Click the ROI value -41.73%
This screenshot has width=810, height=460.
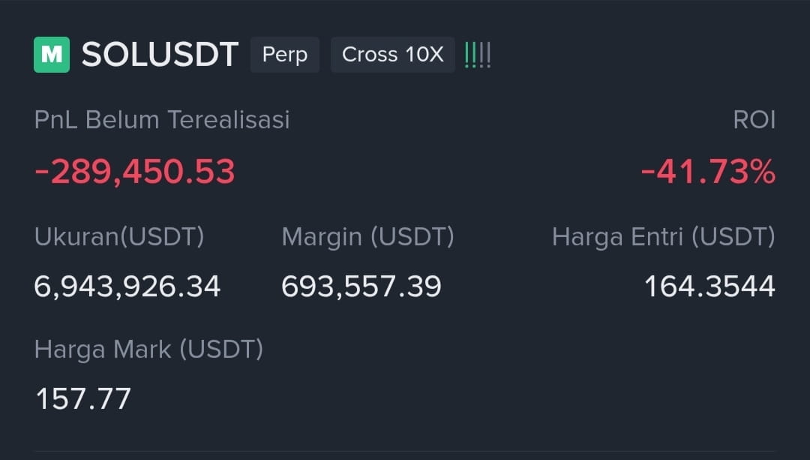708,172
